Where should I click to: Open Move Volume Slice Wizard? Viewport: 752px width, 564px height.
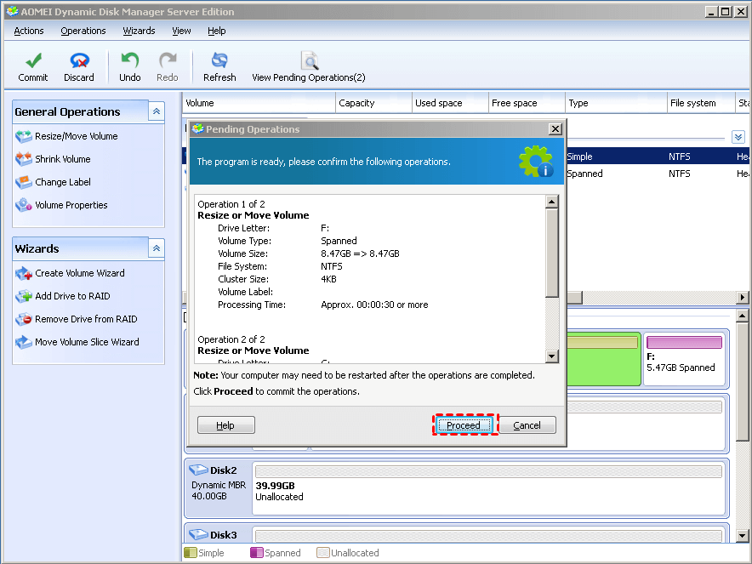[x=86, y=342]
